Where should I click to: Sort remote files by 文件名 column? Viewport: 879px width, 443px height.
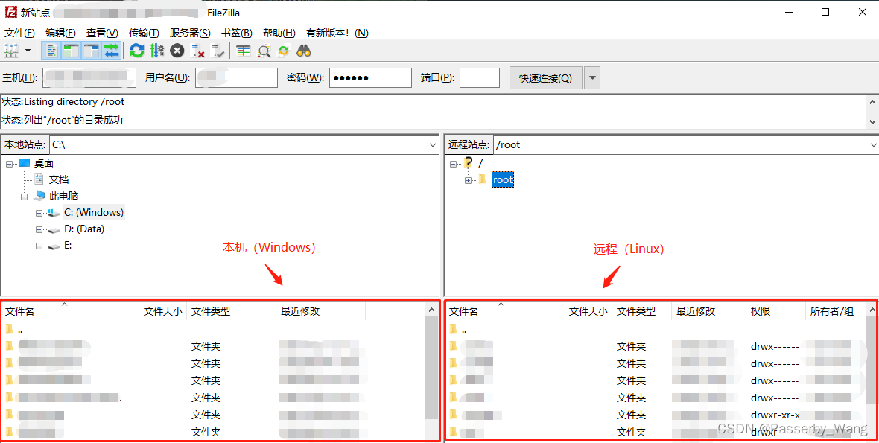pos(501,311)
